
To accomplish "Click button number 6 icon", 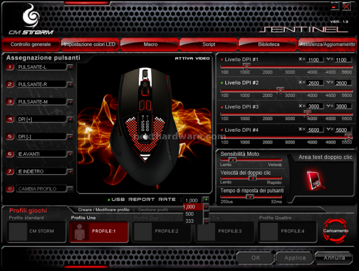I will 10,154.
